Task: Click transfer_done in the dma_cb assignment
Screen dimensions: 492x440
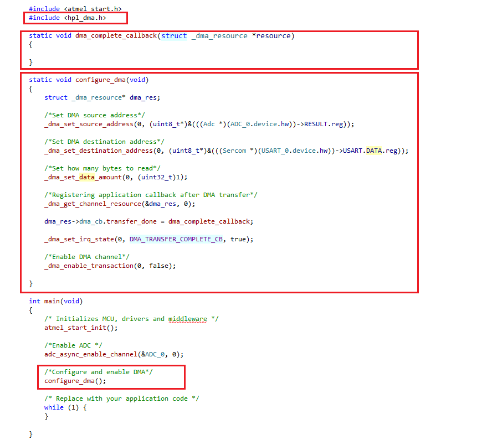Action: point(133,221)
